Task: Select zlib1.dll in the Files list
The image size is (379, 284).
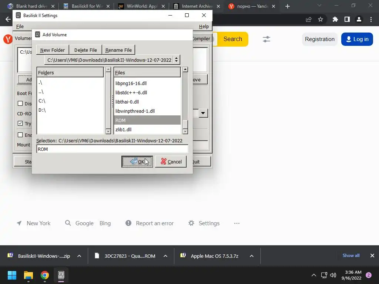Action: (147, 130)
